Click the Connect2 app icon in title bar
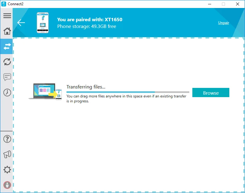 click(x=4, y=4)
